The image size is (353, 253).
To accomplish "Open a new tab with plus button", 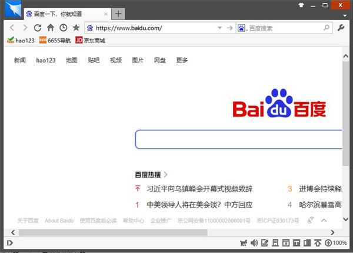I will pos(118,14).
